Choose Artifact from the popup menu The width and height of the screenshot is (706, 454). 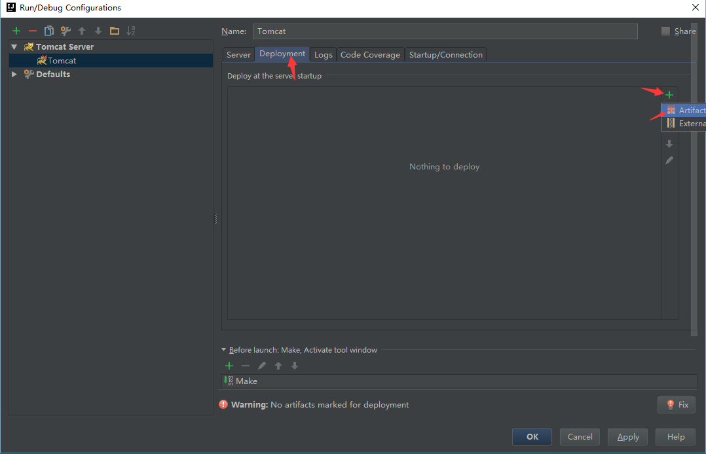[x=684, y=111]
